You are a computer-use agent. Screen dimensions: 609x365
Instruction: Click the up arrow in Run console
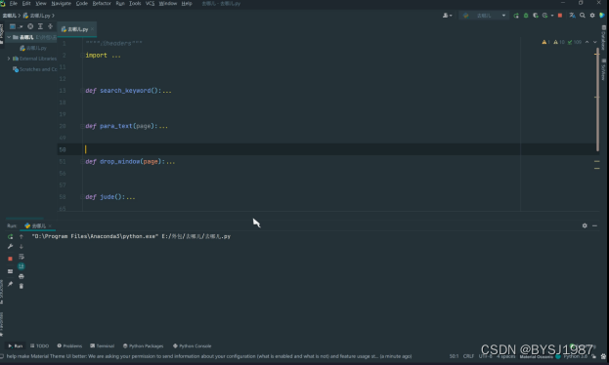(x=22, y=236)
